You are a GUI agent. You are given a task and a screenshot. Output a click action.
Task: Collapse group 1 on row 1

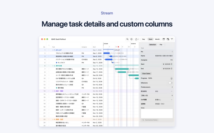coord(53,50)
